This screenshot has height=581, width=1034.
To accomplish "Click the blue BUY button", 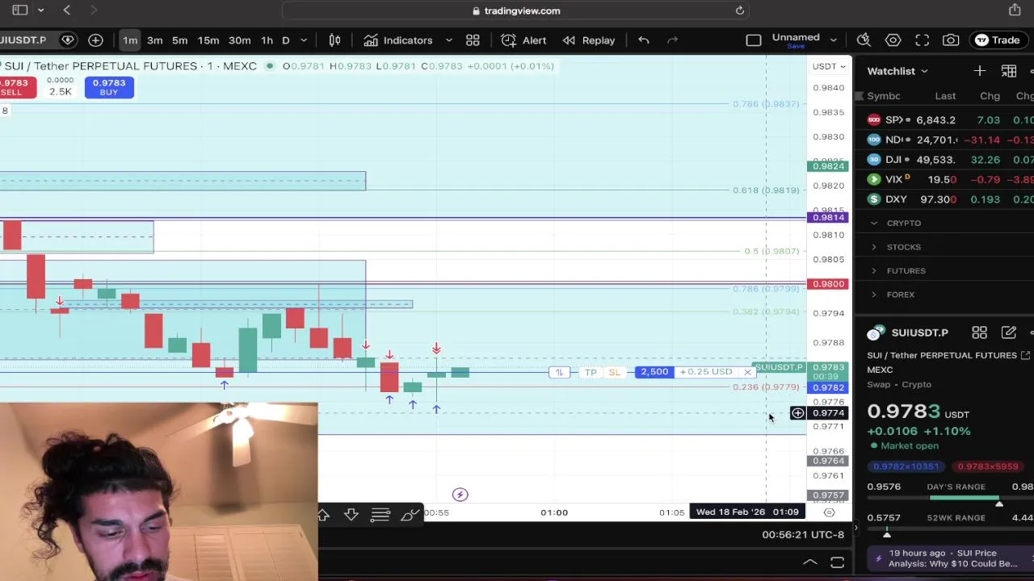I will point(109,88).
